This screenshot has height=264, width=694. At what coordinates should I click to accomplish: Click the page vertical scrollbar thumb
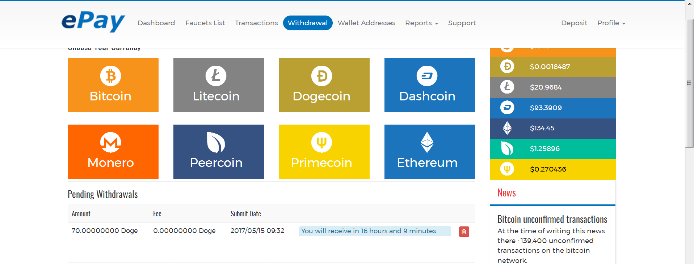pos(689,83)
